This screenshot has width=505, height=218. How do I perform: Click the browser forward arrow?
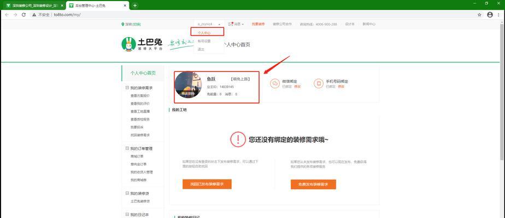[15, 15]
